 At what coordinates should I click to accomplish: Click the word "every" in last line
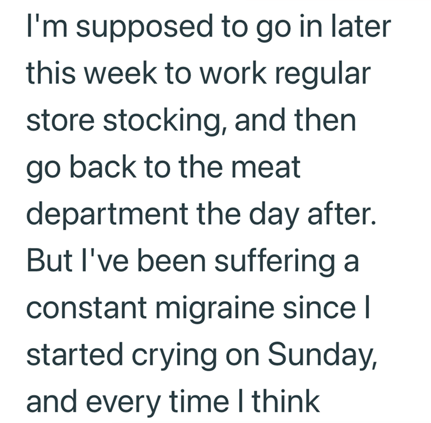click(x=123, y=404)
